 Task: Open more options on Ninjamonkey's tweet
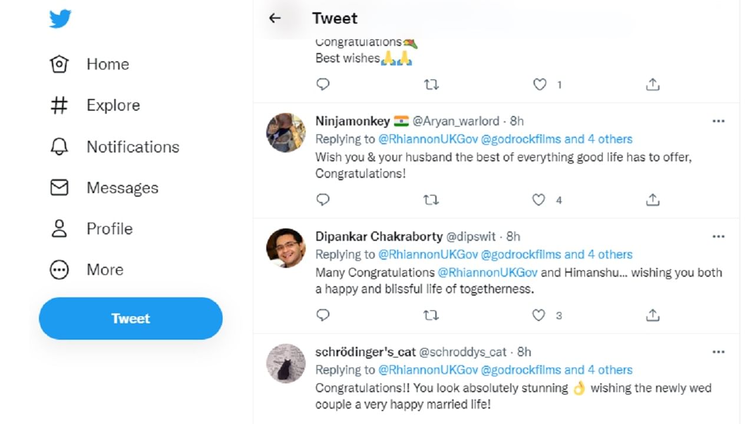coord(718,121)
